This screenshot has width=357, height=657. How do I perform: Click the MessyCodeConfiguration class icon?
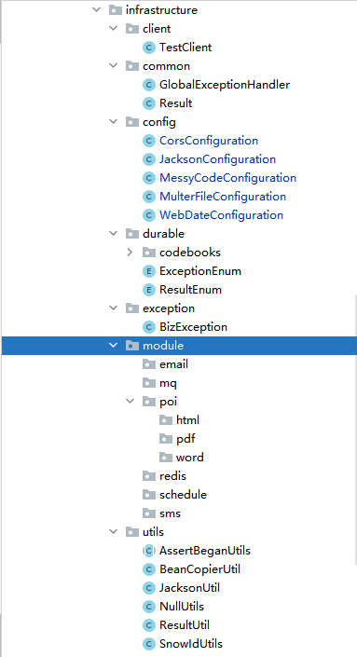(x=149, y=178)
